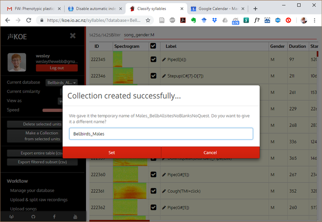Sort by the Duration column header
The image size is (322, 222).
[297, 46]
